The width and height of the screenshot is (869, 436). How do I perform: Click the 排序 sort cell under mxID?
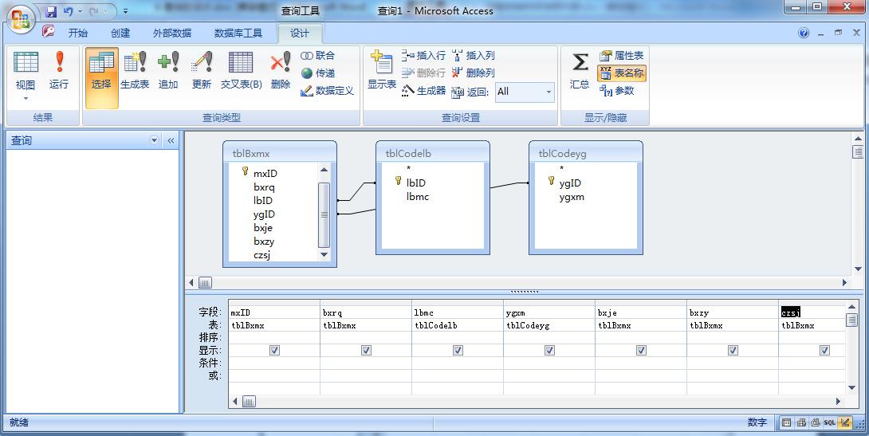(x=274, y=337)
